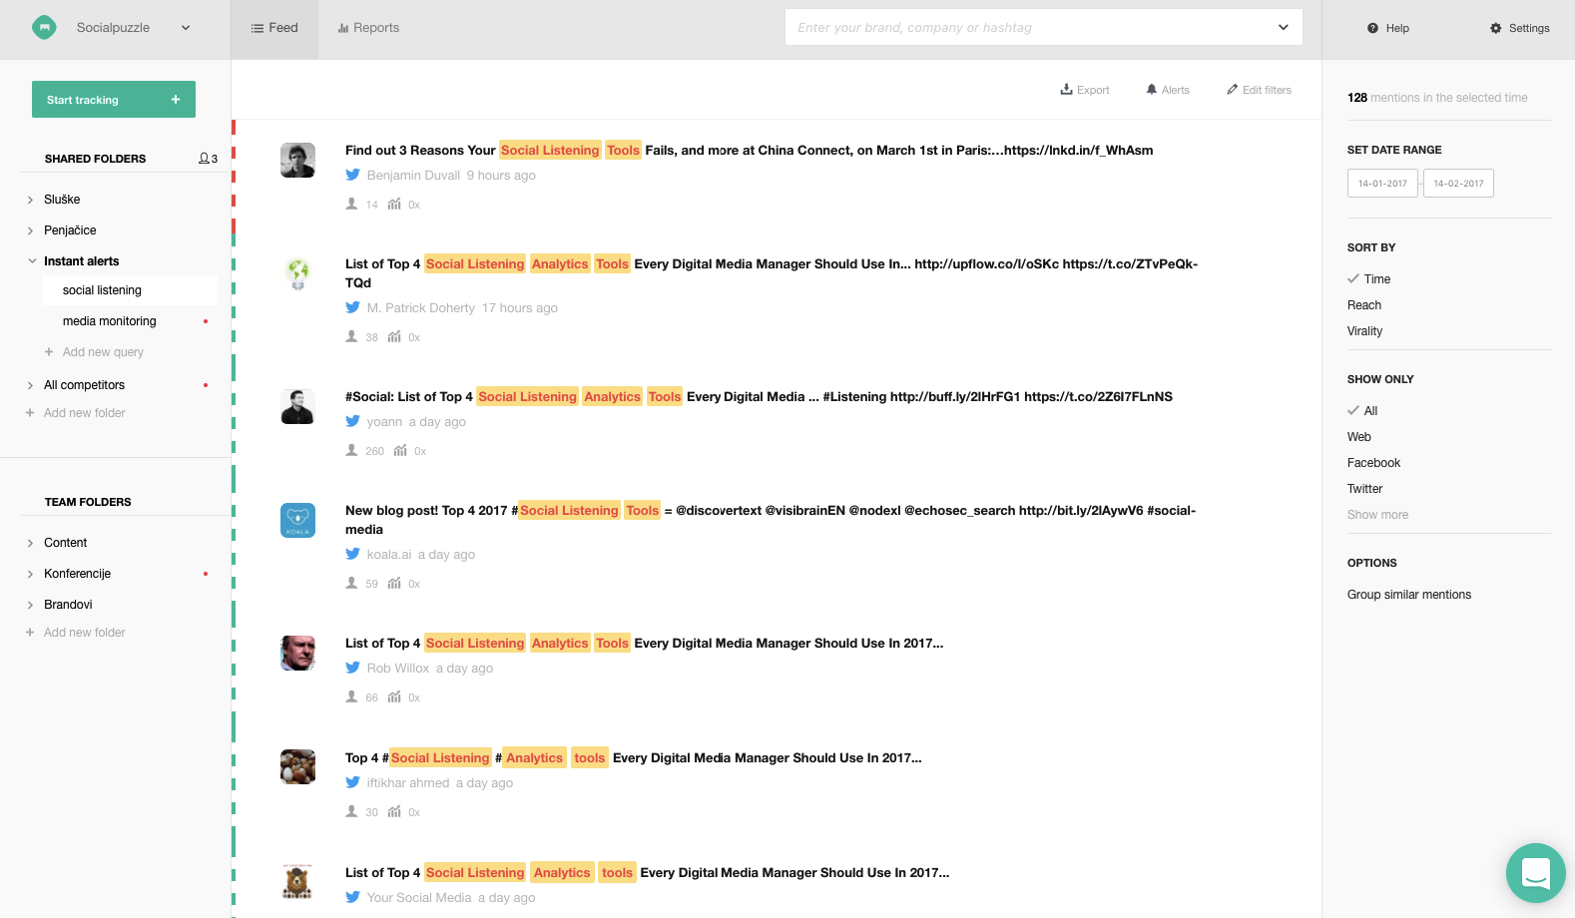The width and height of the screenshot is (1575, 918).
Task: Open Alerts bell icon
Action: [1152, 90]
